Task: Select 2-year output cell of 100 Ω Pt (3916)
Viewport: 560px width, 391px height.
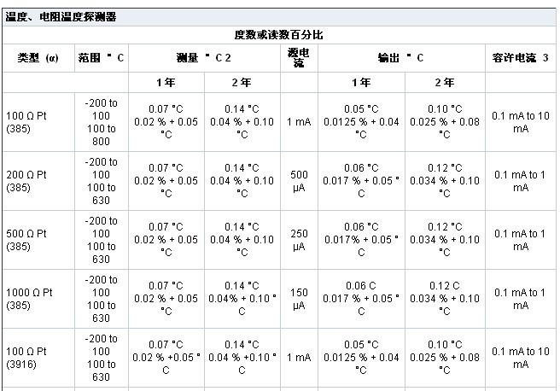Action: (x=445, y=358)
